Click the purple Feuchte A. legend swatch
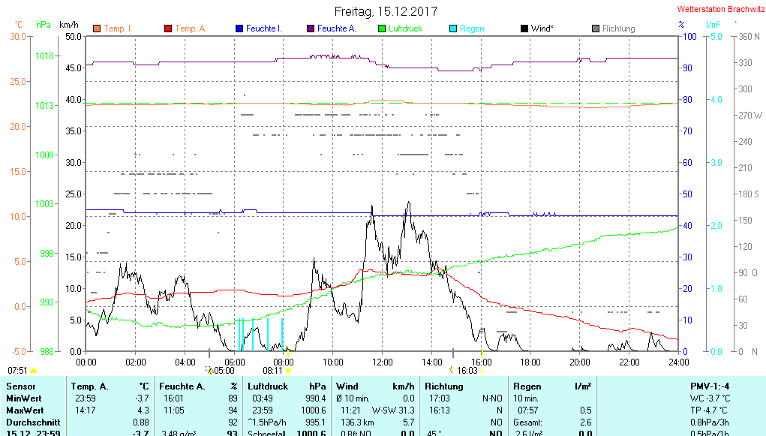Screen dimensions: 766x436 [310, 29]
